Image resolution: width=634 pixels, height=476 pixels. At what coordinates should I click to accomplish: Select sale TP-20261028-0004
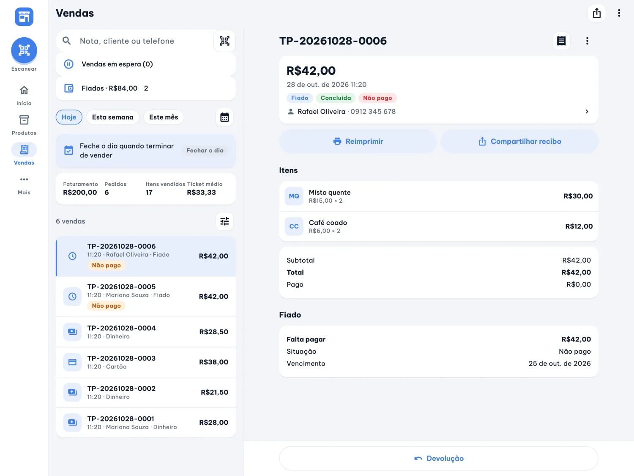click(x=146, y=332)
